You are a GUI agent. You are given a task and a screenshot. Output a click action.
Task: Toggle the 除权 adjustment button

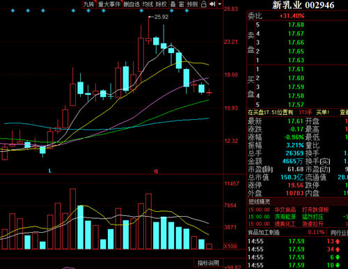pyautogui.click(x=161, y=4)
